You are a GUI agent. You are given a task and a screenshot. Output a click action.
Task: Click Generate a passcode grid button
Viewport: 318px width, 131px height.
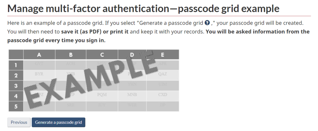[x=58, y=122]
